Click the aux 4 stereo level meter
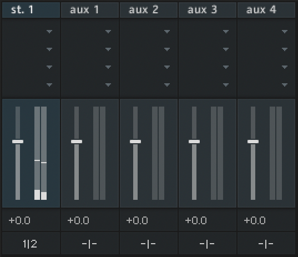 (x=276, y=153)
